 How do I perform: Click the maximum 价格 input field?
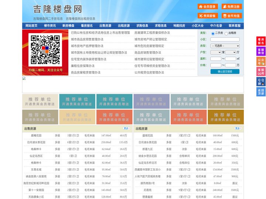[231, 65]
